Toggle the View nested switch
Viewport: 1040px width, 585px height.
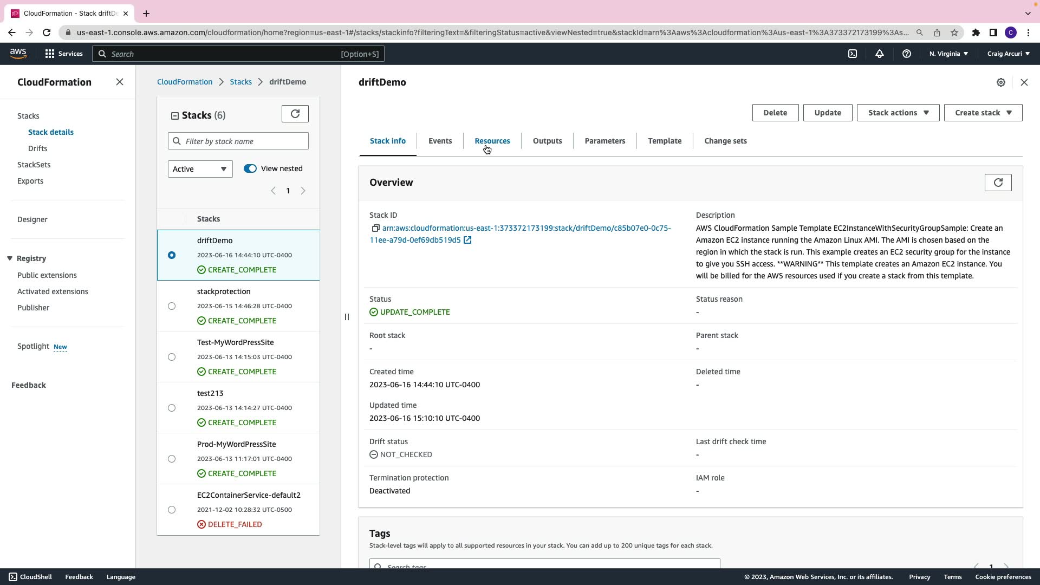point(250,168)
